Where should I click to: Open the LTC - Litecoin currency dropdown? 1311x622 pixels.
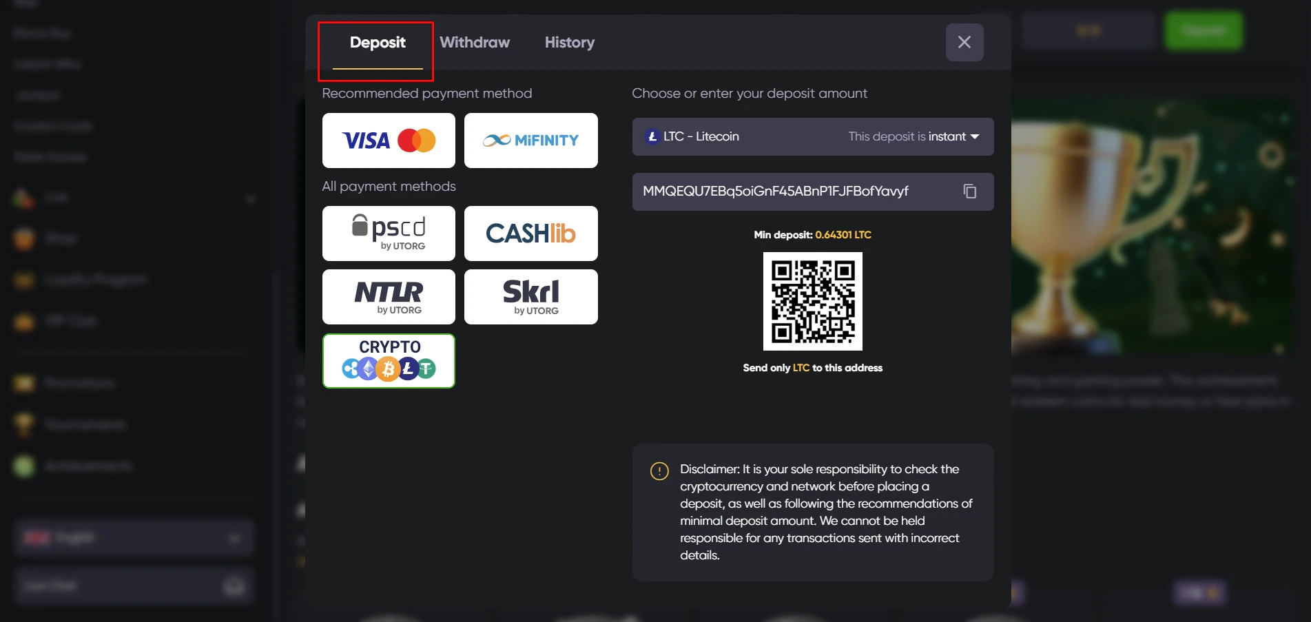click(x=813, y=136)
